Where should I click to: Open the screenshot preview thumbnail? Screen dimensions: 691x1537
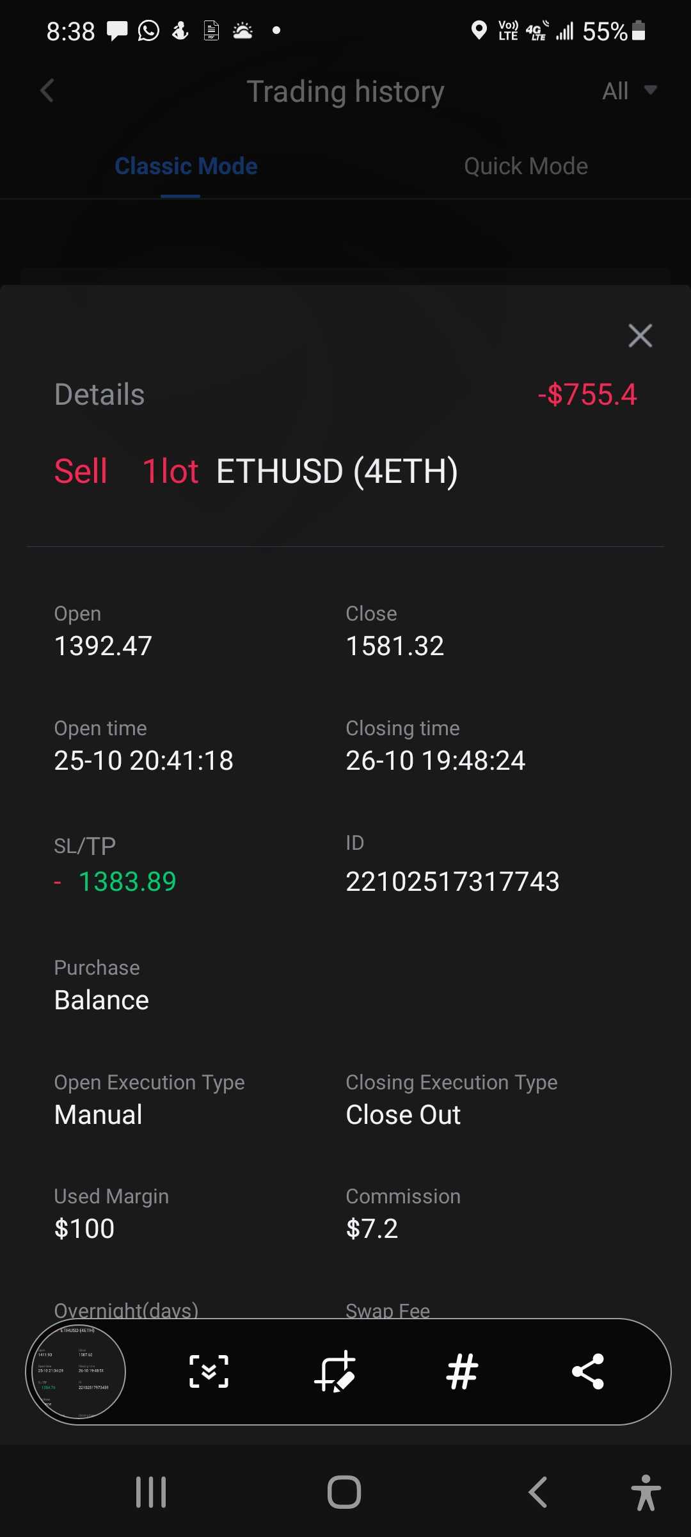(76, 1371)
